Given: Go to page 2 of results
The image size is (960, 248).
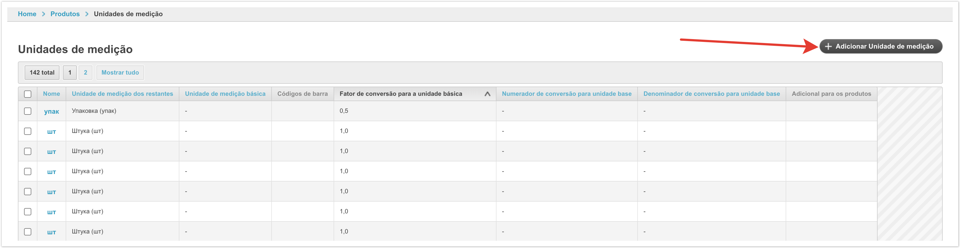Looking at the screenshot, I should tap(85, 73).
